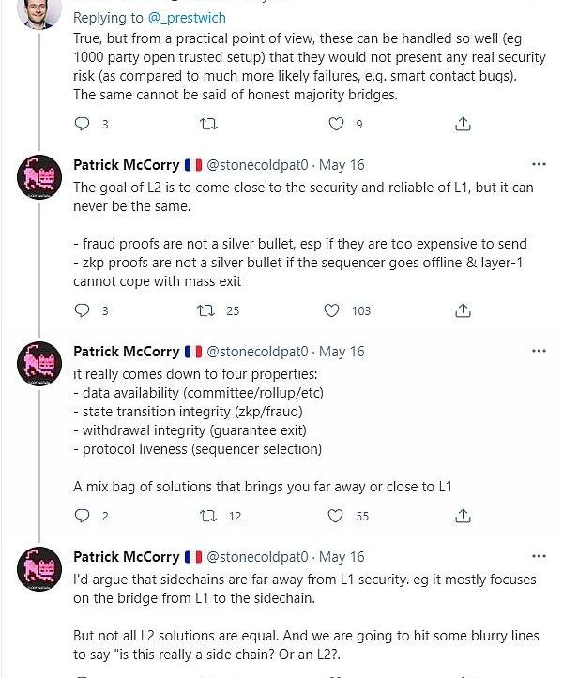The height and width of the screenshot is (678, 563).
Task: Retweet the reply to @_prestwich
Action: tap(210, 123)
